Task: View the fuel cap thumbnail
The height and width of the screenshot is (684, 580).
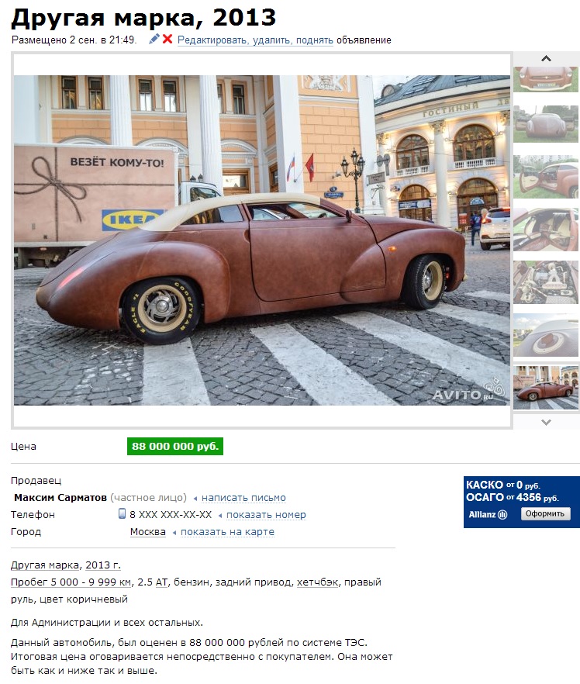Action: point(546,335)
